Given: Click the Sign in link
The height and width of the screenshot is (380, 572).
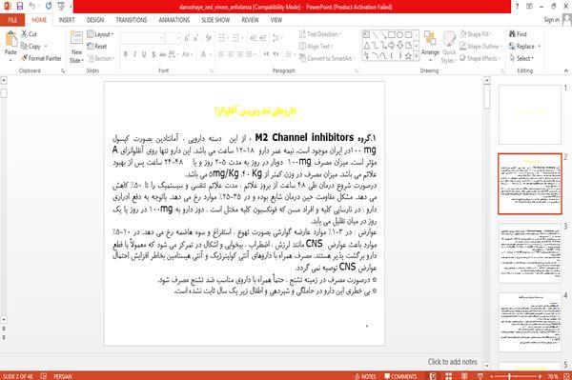Looking at the screenshot, I should coord(551,20).
